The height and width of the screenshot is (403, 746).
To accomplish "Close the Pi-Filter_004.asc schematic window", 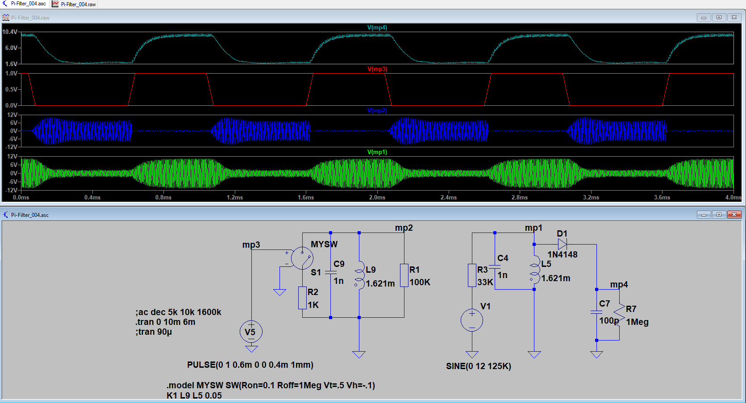I will [734, 215].
